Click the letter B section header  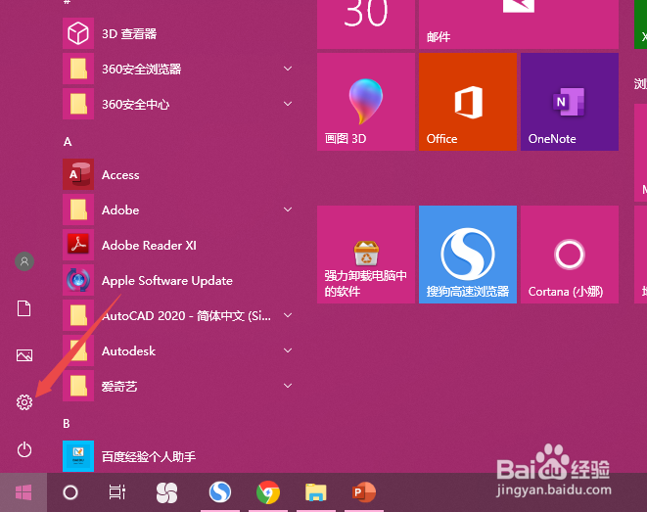point(67,424)
